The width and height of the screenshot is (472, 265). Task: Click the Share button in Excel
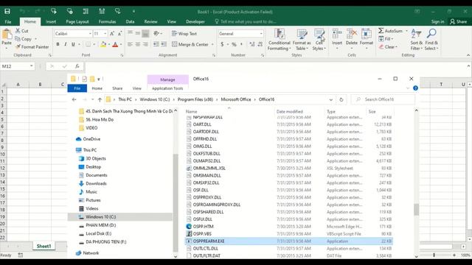pyautogui.click(x=459, y=21)
